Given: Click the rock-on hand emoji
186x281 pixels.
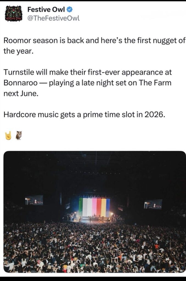Looking at the screenshot, I should [x=8, y=135].
